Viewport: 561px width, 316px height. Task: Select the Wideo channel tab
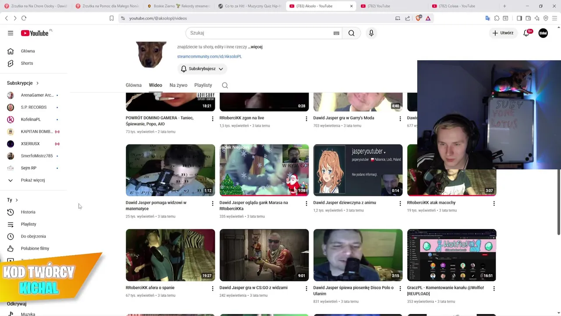click(x=155, y=85)
